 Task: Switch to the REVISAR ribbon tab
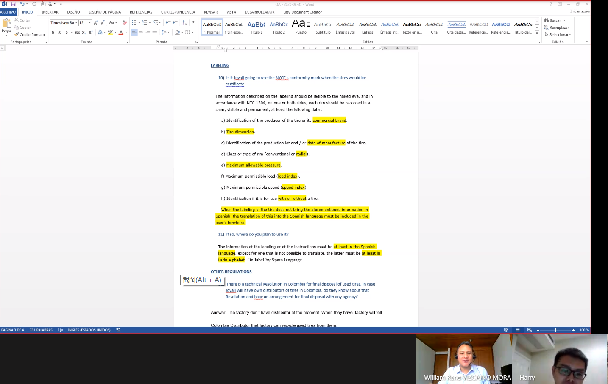pyautogui.click(x=211, y=12)
